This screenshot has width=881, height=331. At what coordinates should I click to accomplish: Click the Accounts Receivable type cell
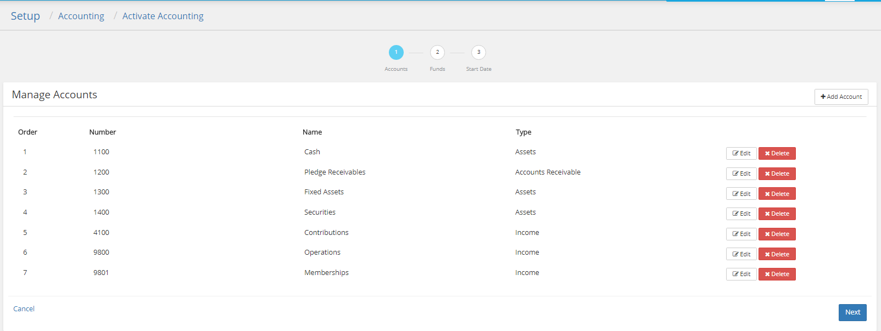pos(548,172)
